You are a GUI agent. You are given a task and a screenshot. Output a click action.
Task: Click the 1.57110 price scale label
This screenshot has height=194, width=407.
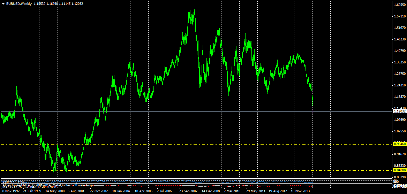[x=400, y=16]
